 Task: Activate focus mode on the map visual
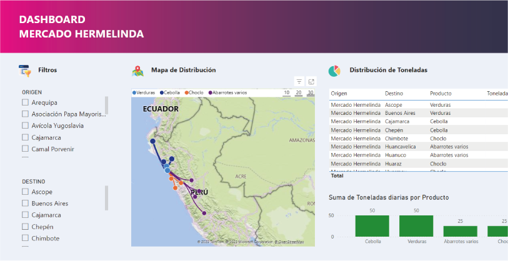tap(311, 81)
